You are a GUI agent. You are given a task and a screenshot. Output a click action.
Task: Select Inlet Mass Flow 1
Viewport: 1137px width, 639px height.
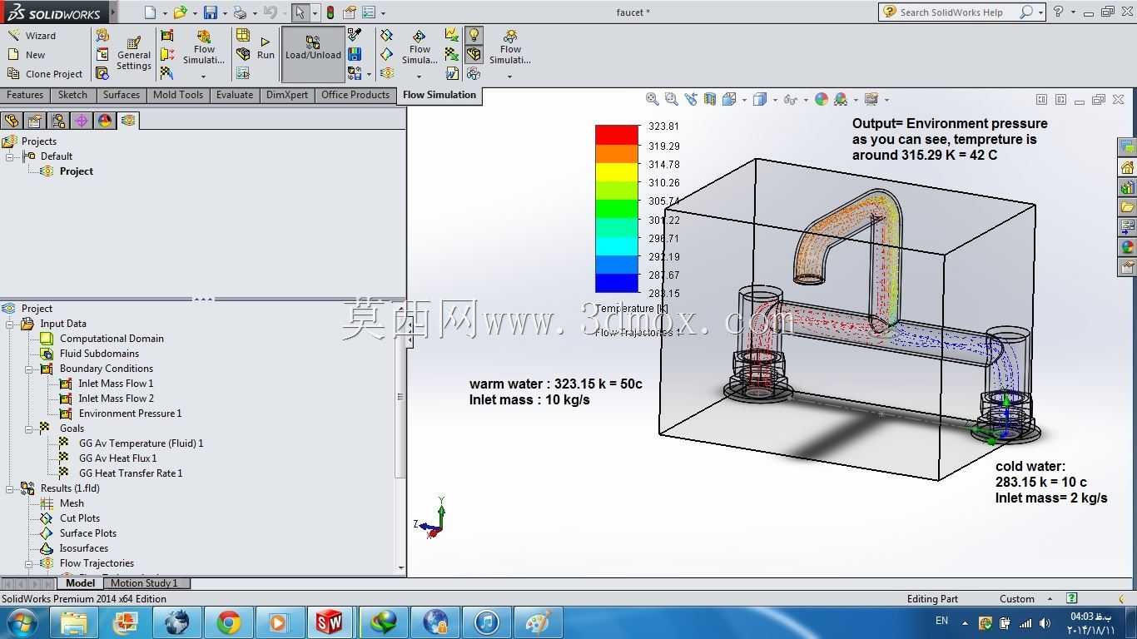click(x=116, y=384)
